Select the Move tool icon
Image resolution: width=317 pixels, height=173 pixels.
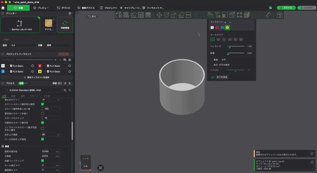[159, 15]
